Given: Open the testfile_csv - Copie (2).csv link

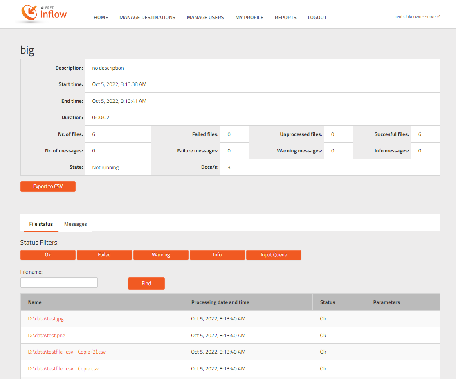Looking at the screenshot, I should (x=67, y=352).
